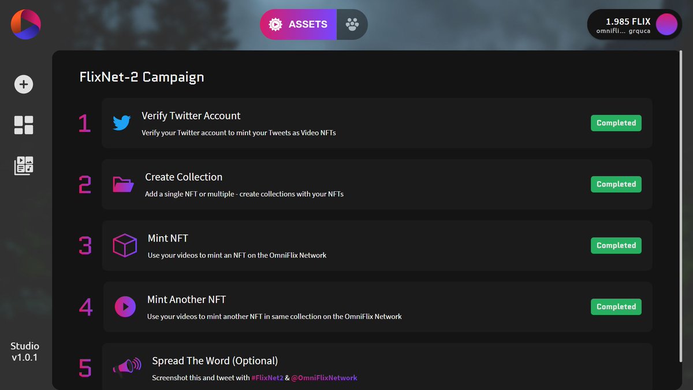This screenshot has height=390, width=693.
Task: Open the @OmniFlixNetwork profile link
Action: coord(325,378)
